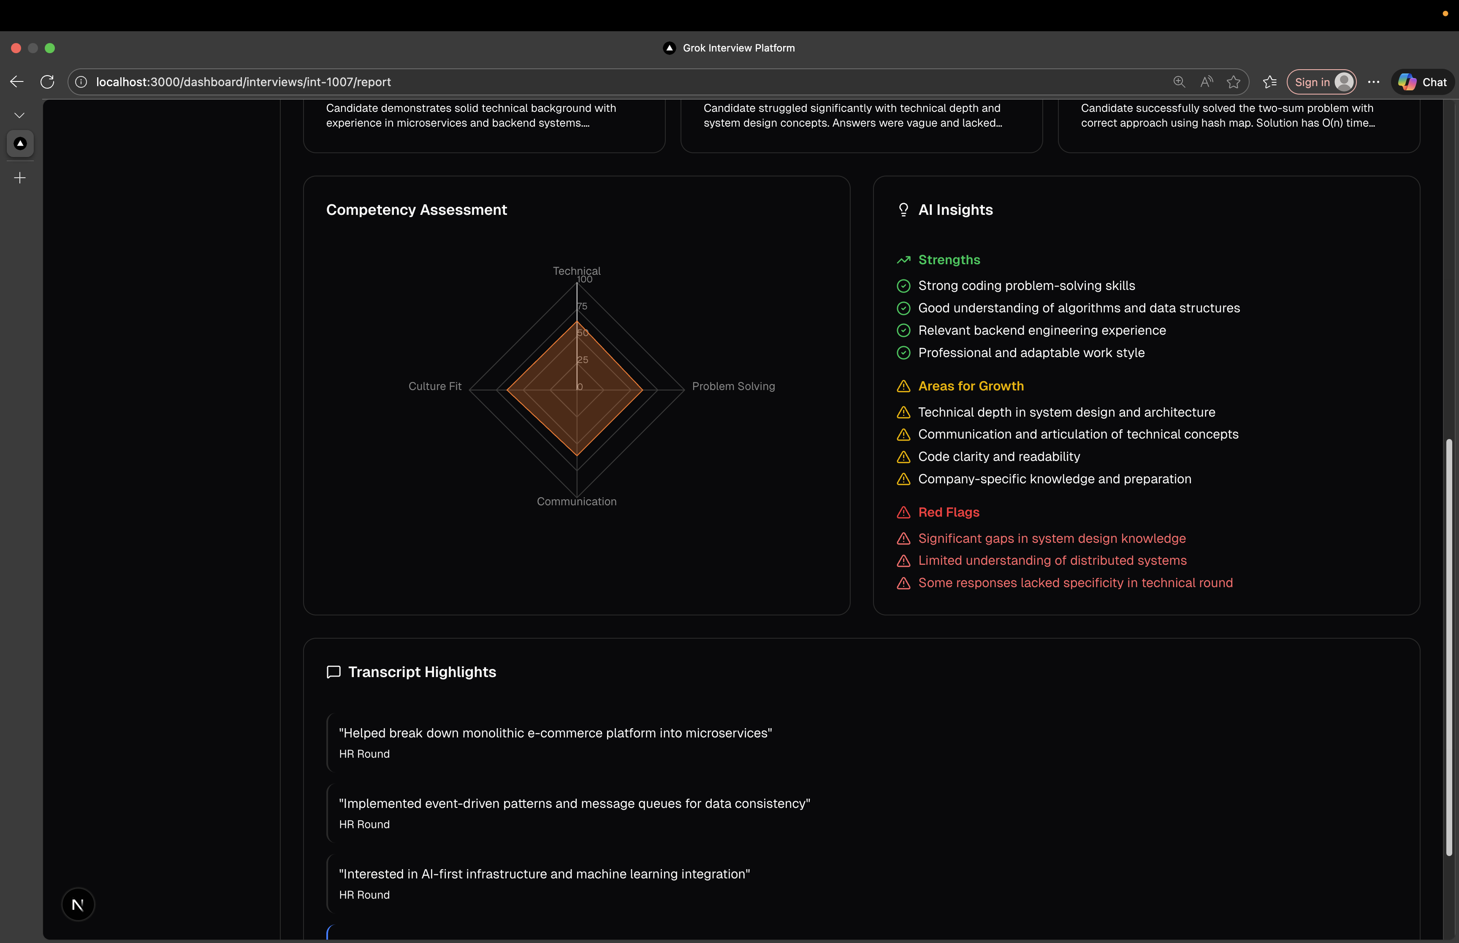
Task: Open the site information icon
Action: tap(81, 82)
